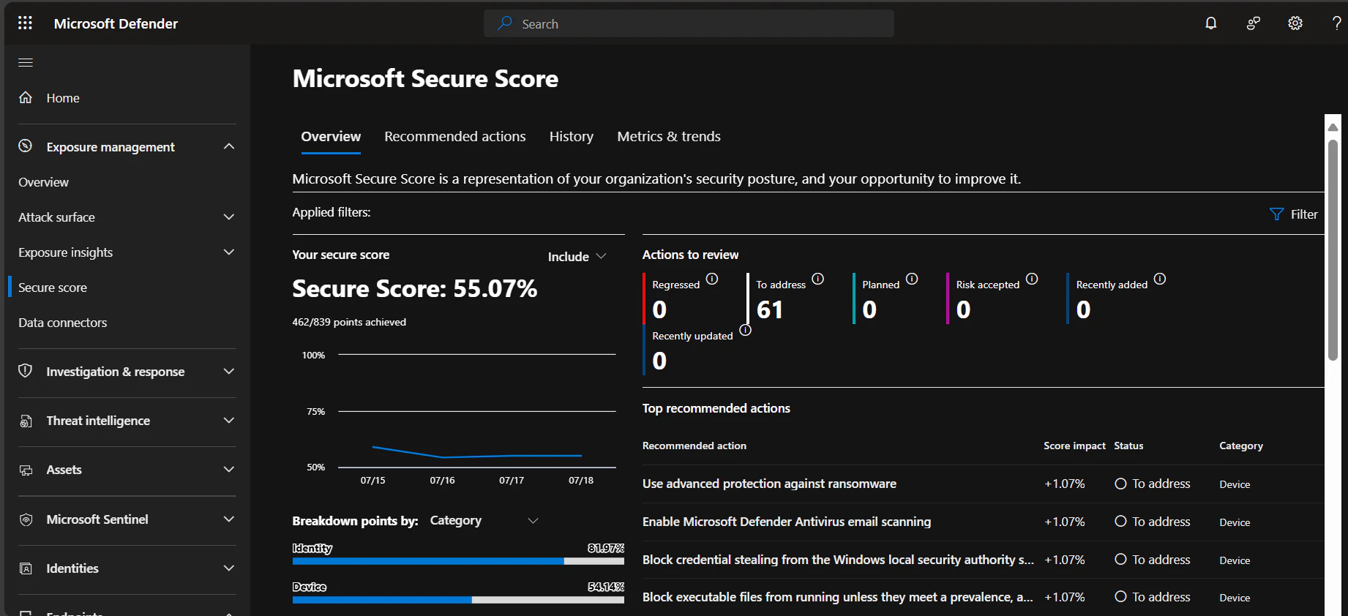1348x616 pixels.
Task: Expand Threat intelligence chevron
Action: (x=229, y=420)
